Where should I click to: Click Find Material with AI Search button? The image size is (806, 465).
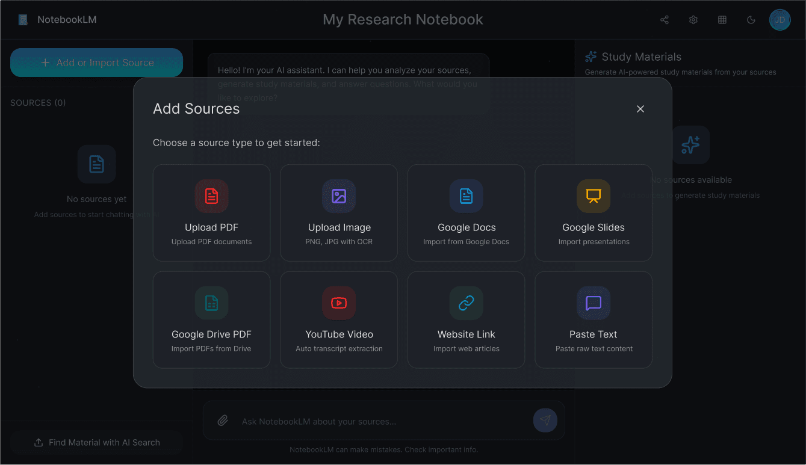point(96,442)
